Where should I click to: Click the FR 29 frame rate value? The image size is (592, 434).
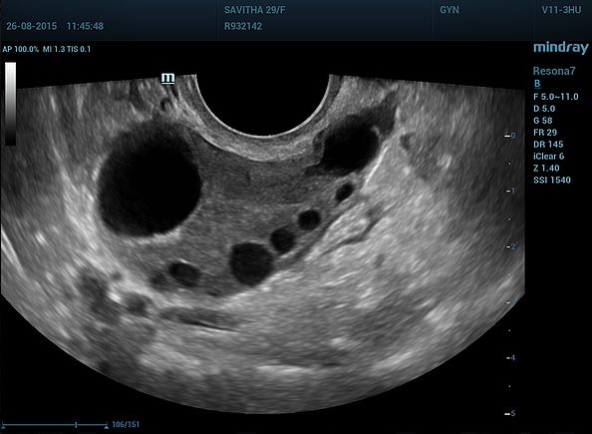(545, 133)
